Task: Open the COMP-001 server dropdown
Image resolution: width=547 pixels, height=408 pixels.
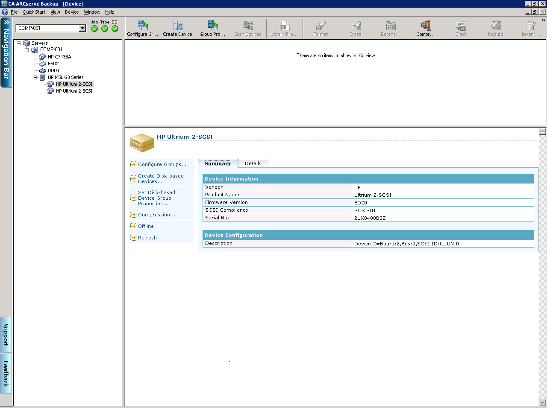Action: tap(82, 28)
